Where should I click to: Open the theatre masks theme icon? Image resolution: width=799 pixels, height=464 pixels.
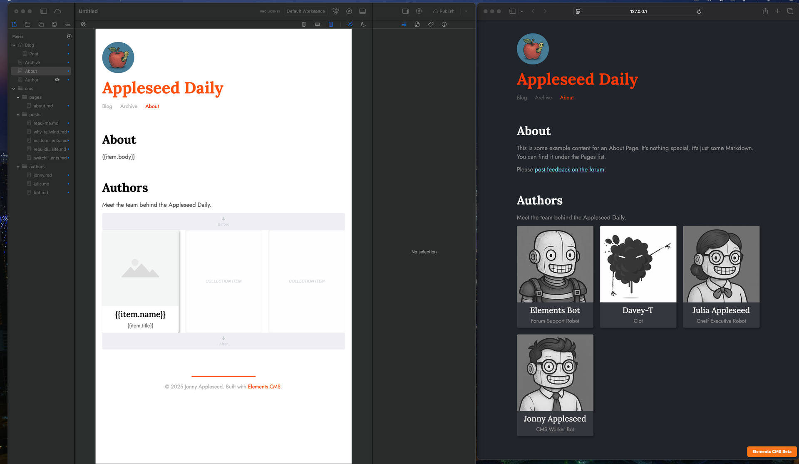pyautogui.click(x=336, y=11)
